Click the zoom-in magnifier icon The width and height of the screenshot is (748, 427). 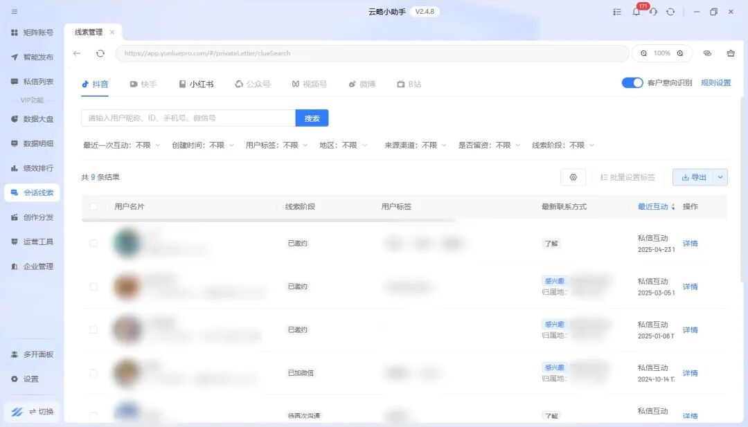point(680,53)
